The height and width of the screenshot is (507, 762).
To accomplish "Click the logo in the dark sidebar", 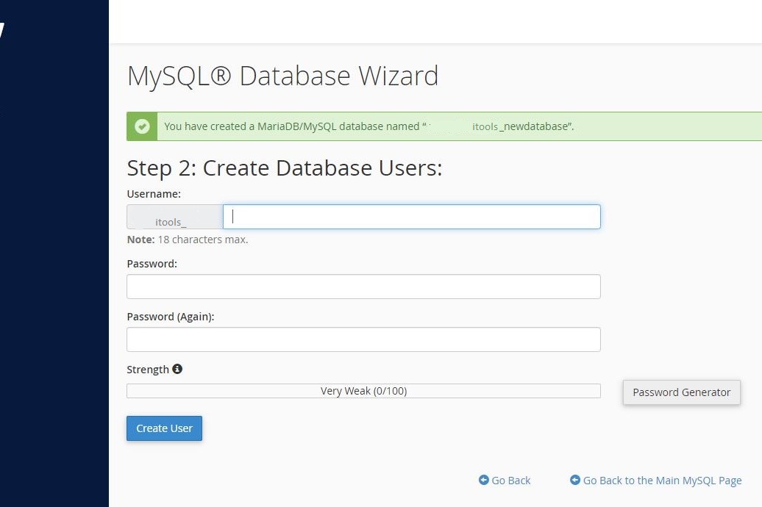I will coord(2,30).
